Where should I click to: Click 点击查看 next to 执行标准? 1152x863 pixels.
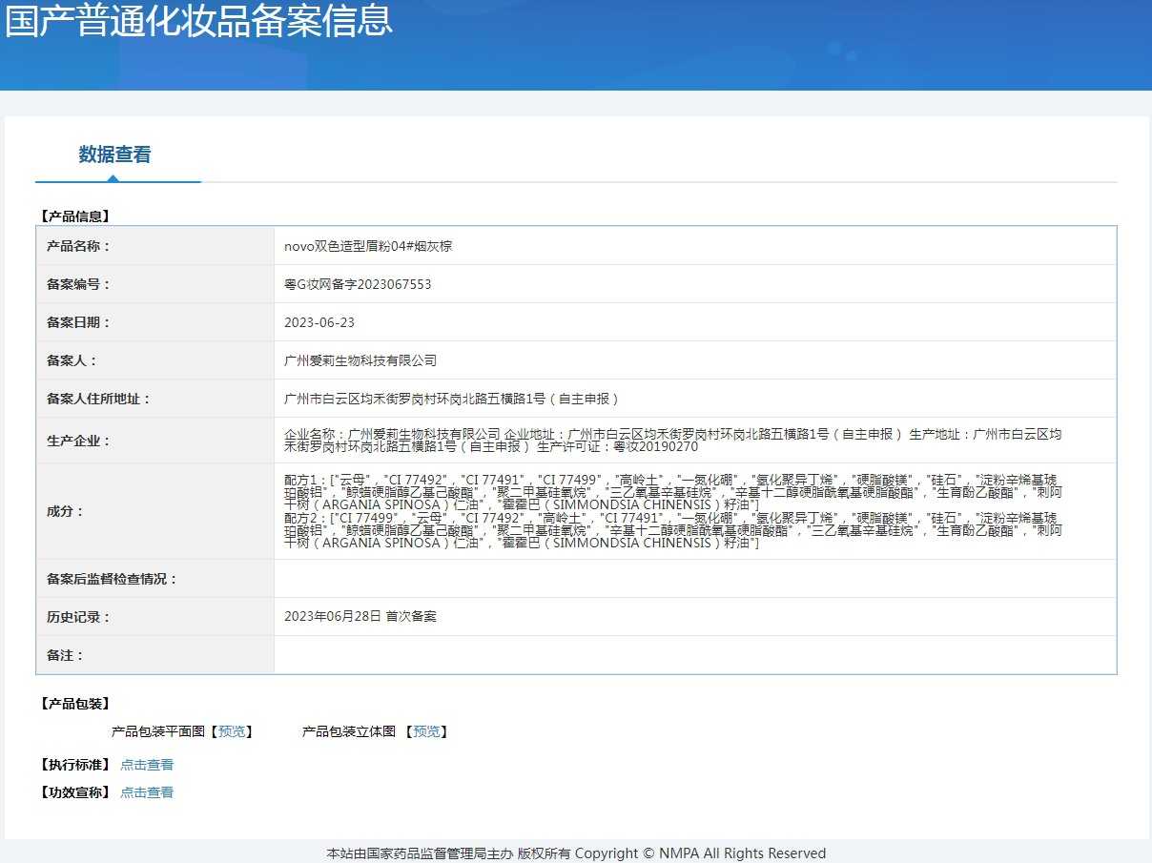click(x=147, y=765)
